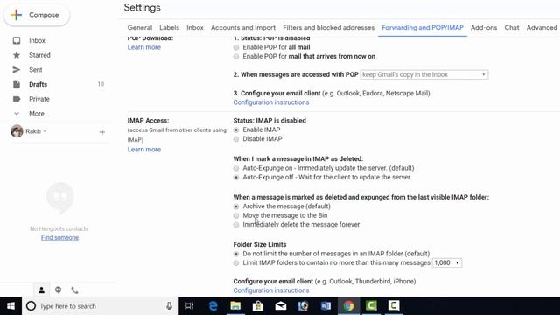This screenshot has width=560, height=315.
Task: Select the Enable IMAP radio button
Action: pyautogui.click(x=236, y=130)
